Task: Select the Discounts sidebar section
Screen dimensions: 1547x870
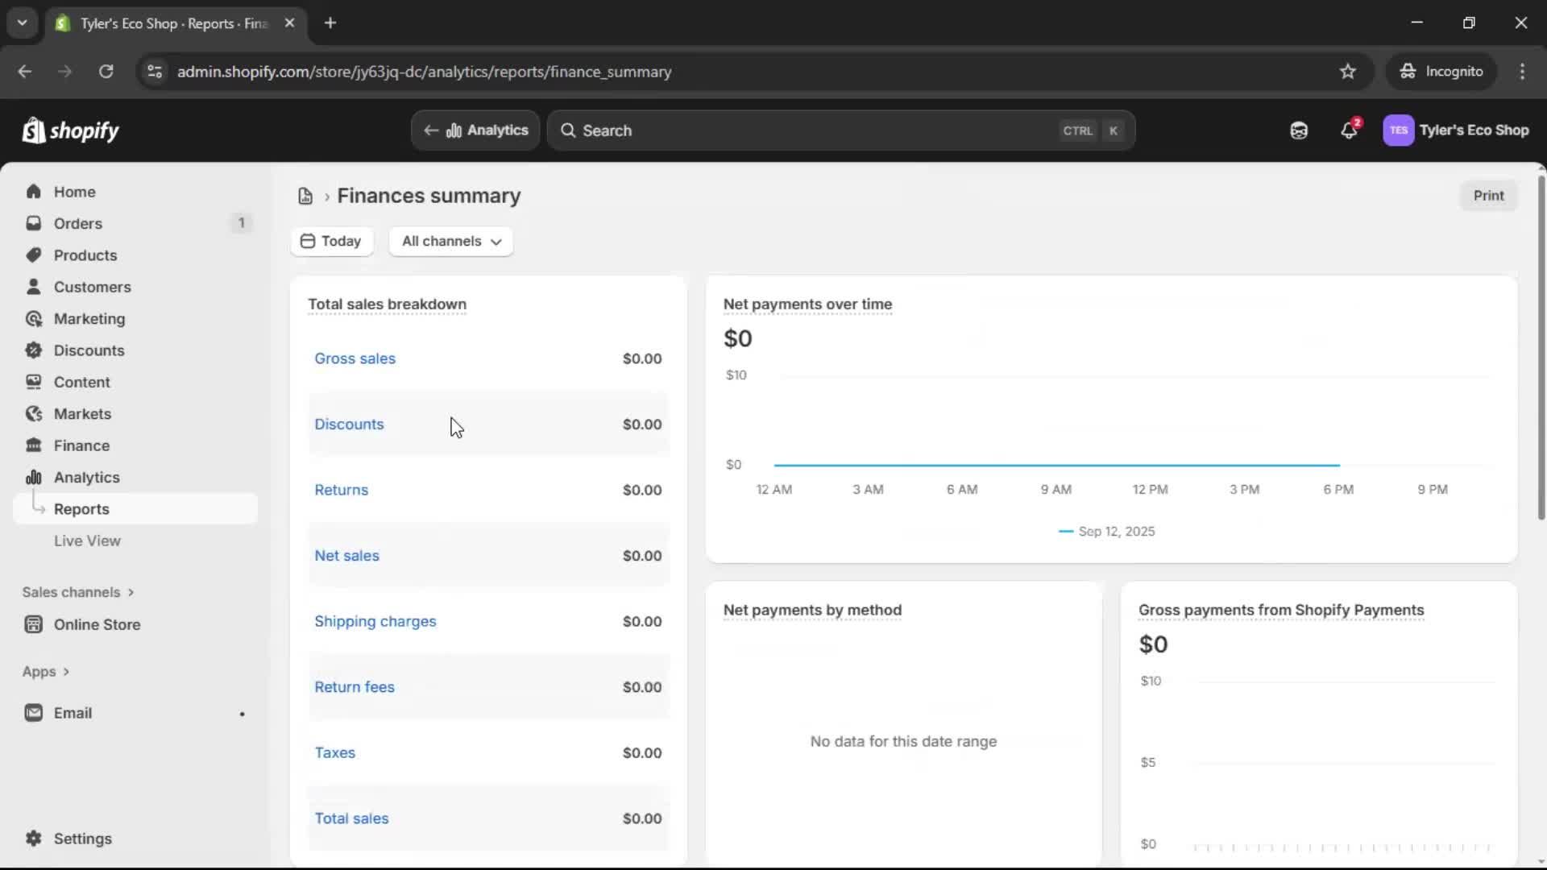Action: click(89, 350)
